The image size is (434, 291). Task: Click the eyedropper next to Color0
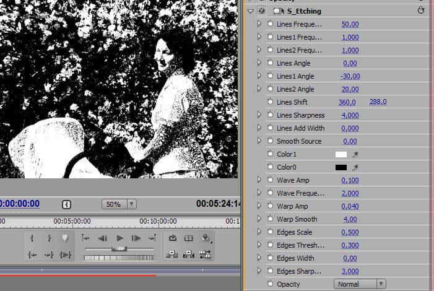(x=355, y=167)
